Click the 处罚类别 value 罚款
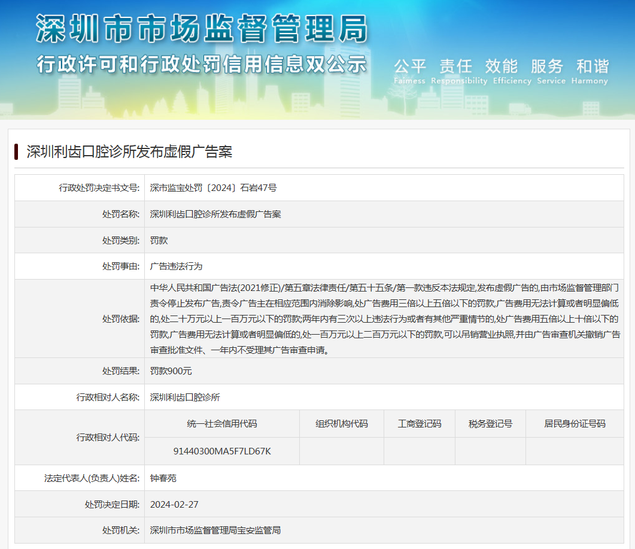This screenshot has height=549, width=635. click(159, 240)
